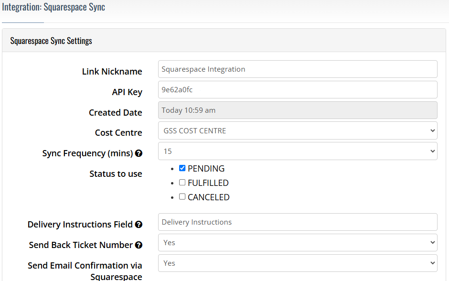Focus the API Key text field
The image size is (449, 281).
(x=298, y=90)
